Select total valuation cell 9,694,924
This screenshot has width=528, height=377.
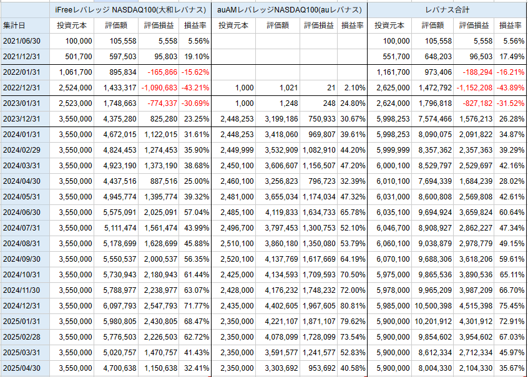tap(433, 212)
